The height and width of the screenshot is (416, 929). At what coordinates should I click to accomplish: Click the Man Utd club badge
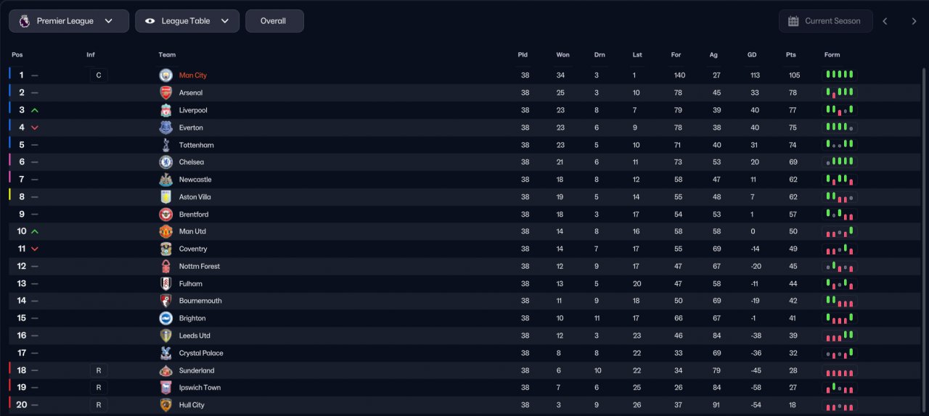[166, 231]
